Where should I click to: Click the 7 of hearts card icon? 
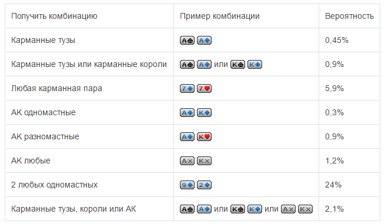205,88
